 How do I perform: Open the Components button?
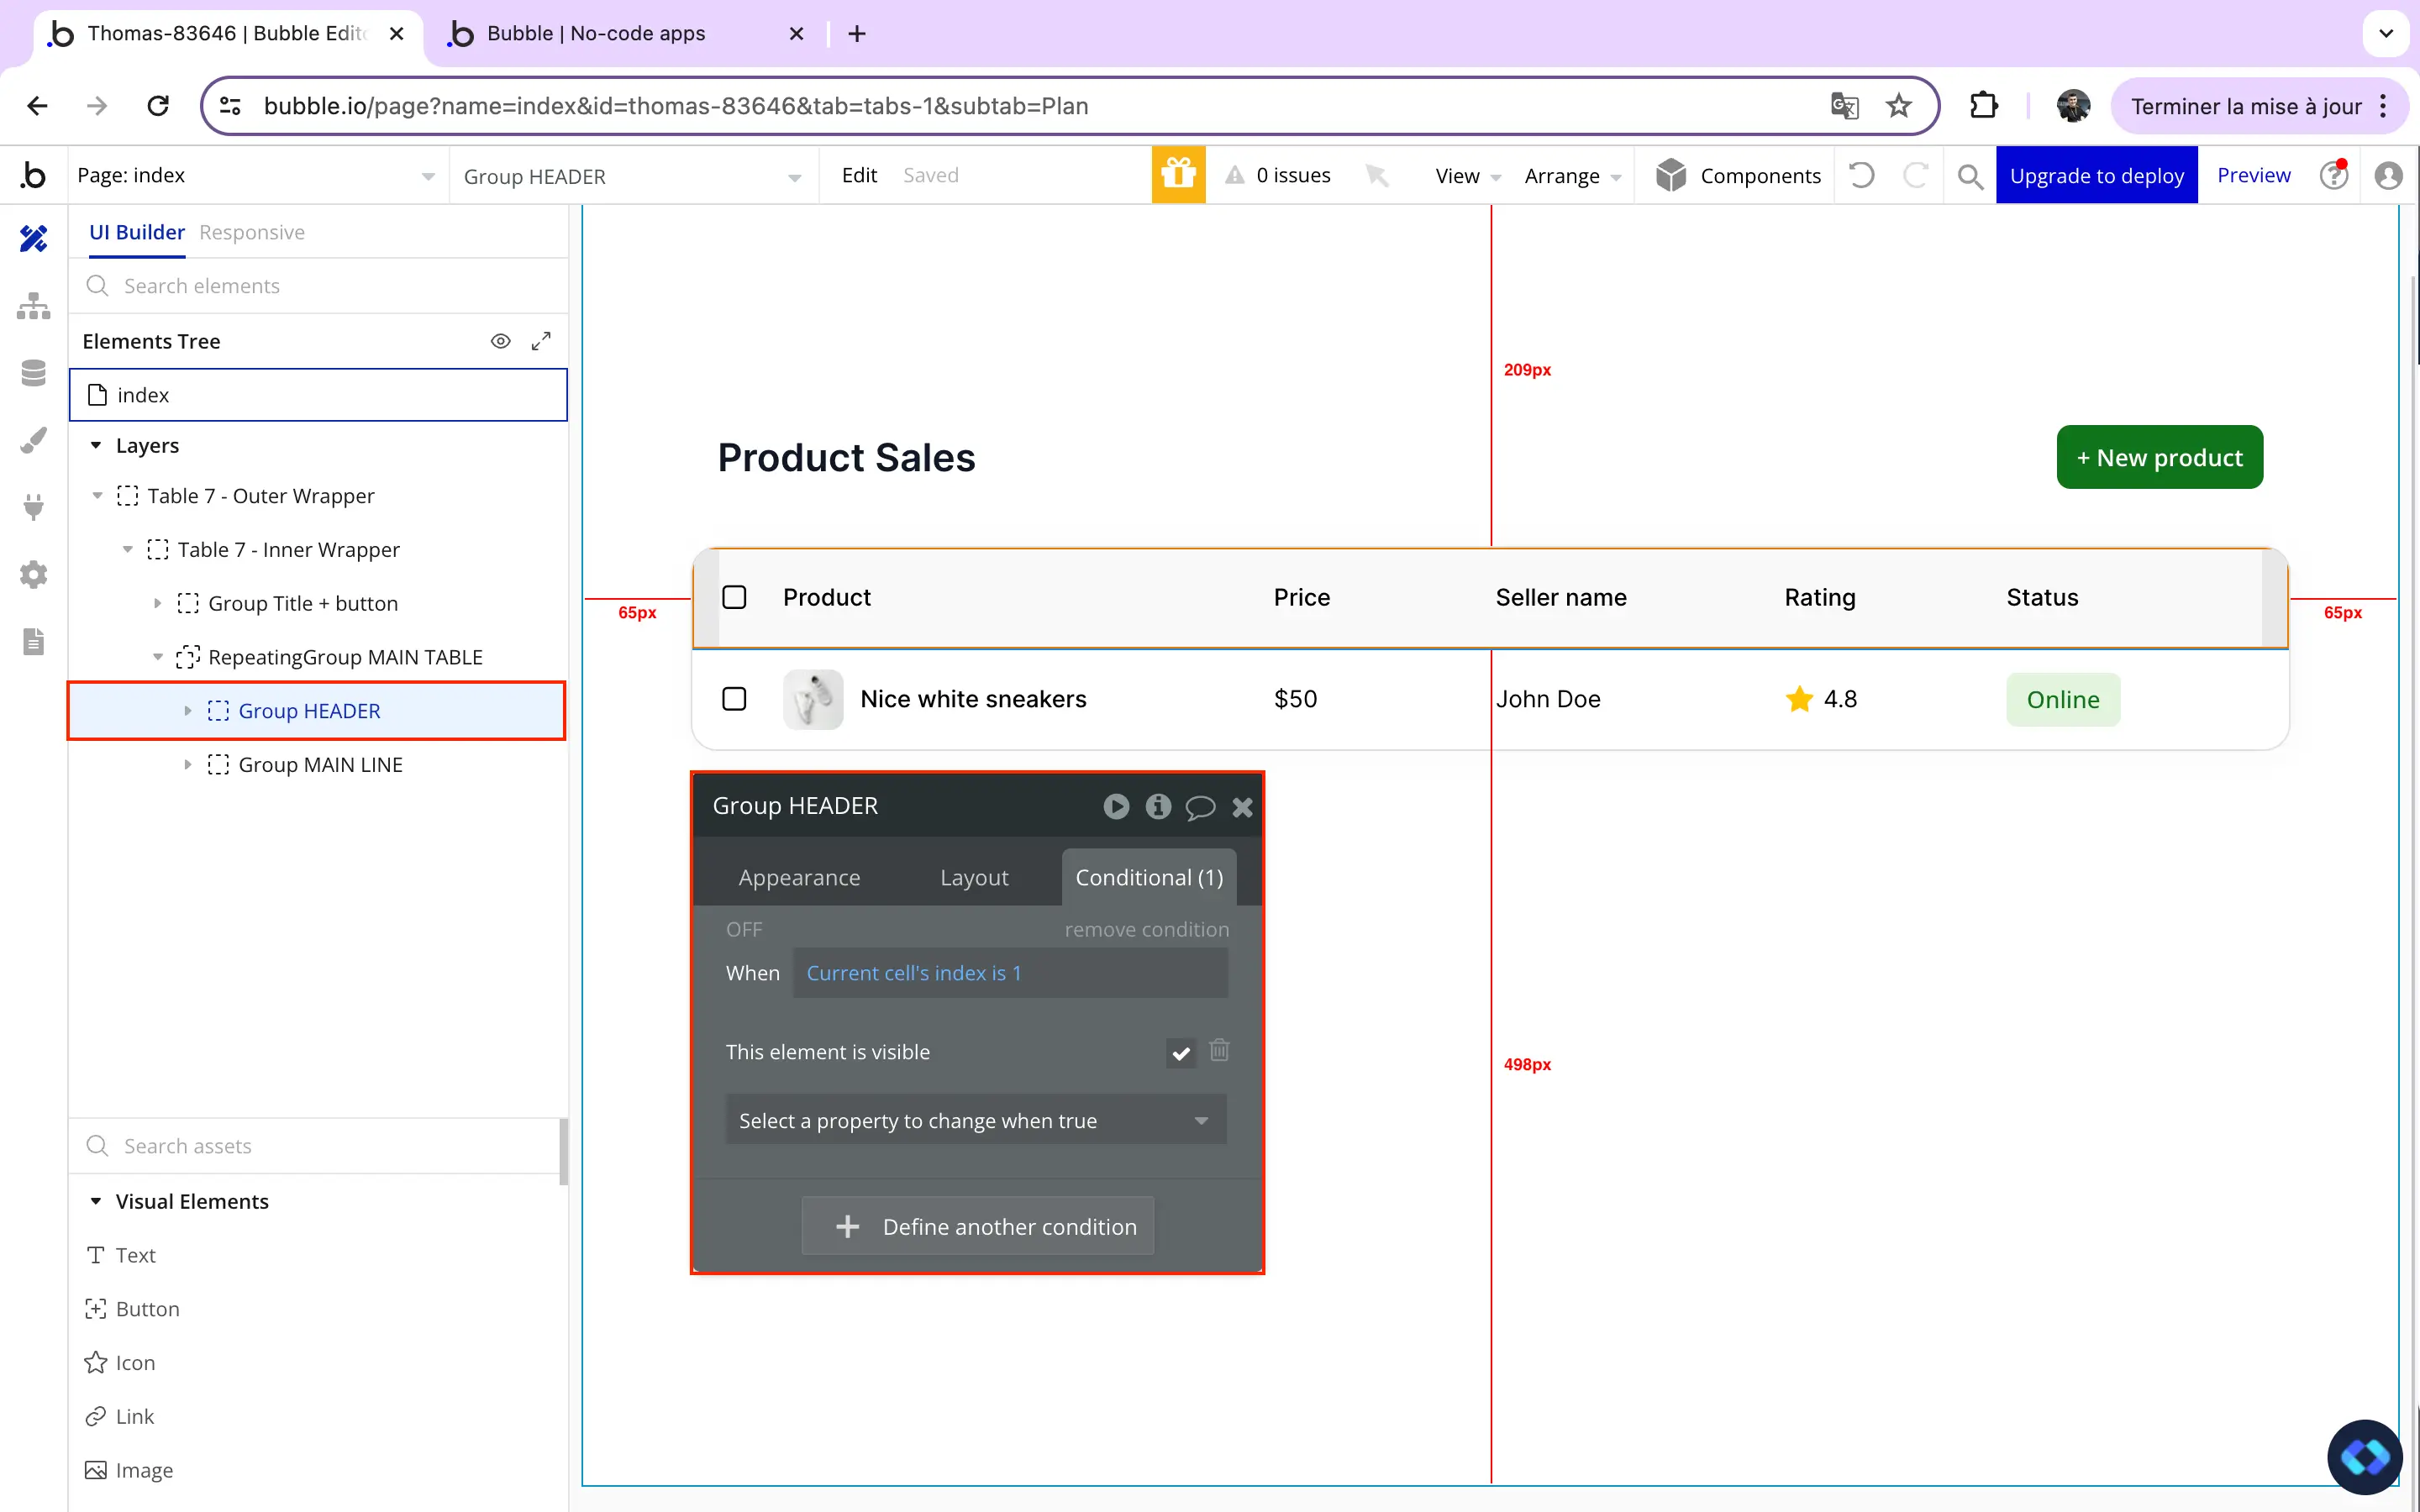pyautogui.click(x=1738, y=176)
